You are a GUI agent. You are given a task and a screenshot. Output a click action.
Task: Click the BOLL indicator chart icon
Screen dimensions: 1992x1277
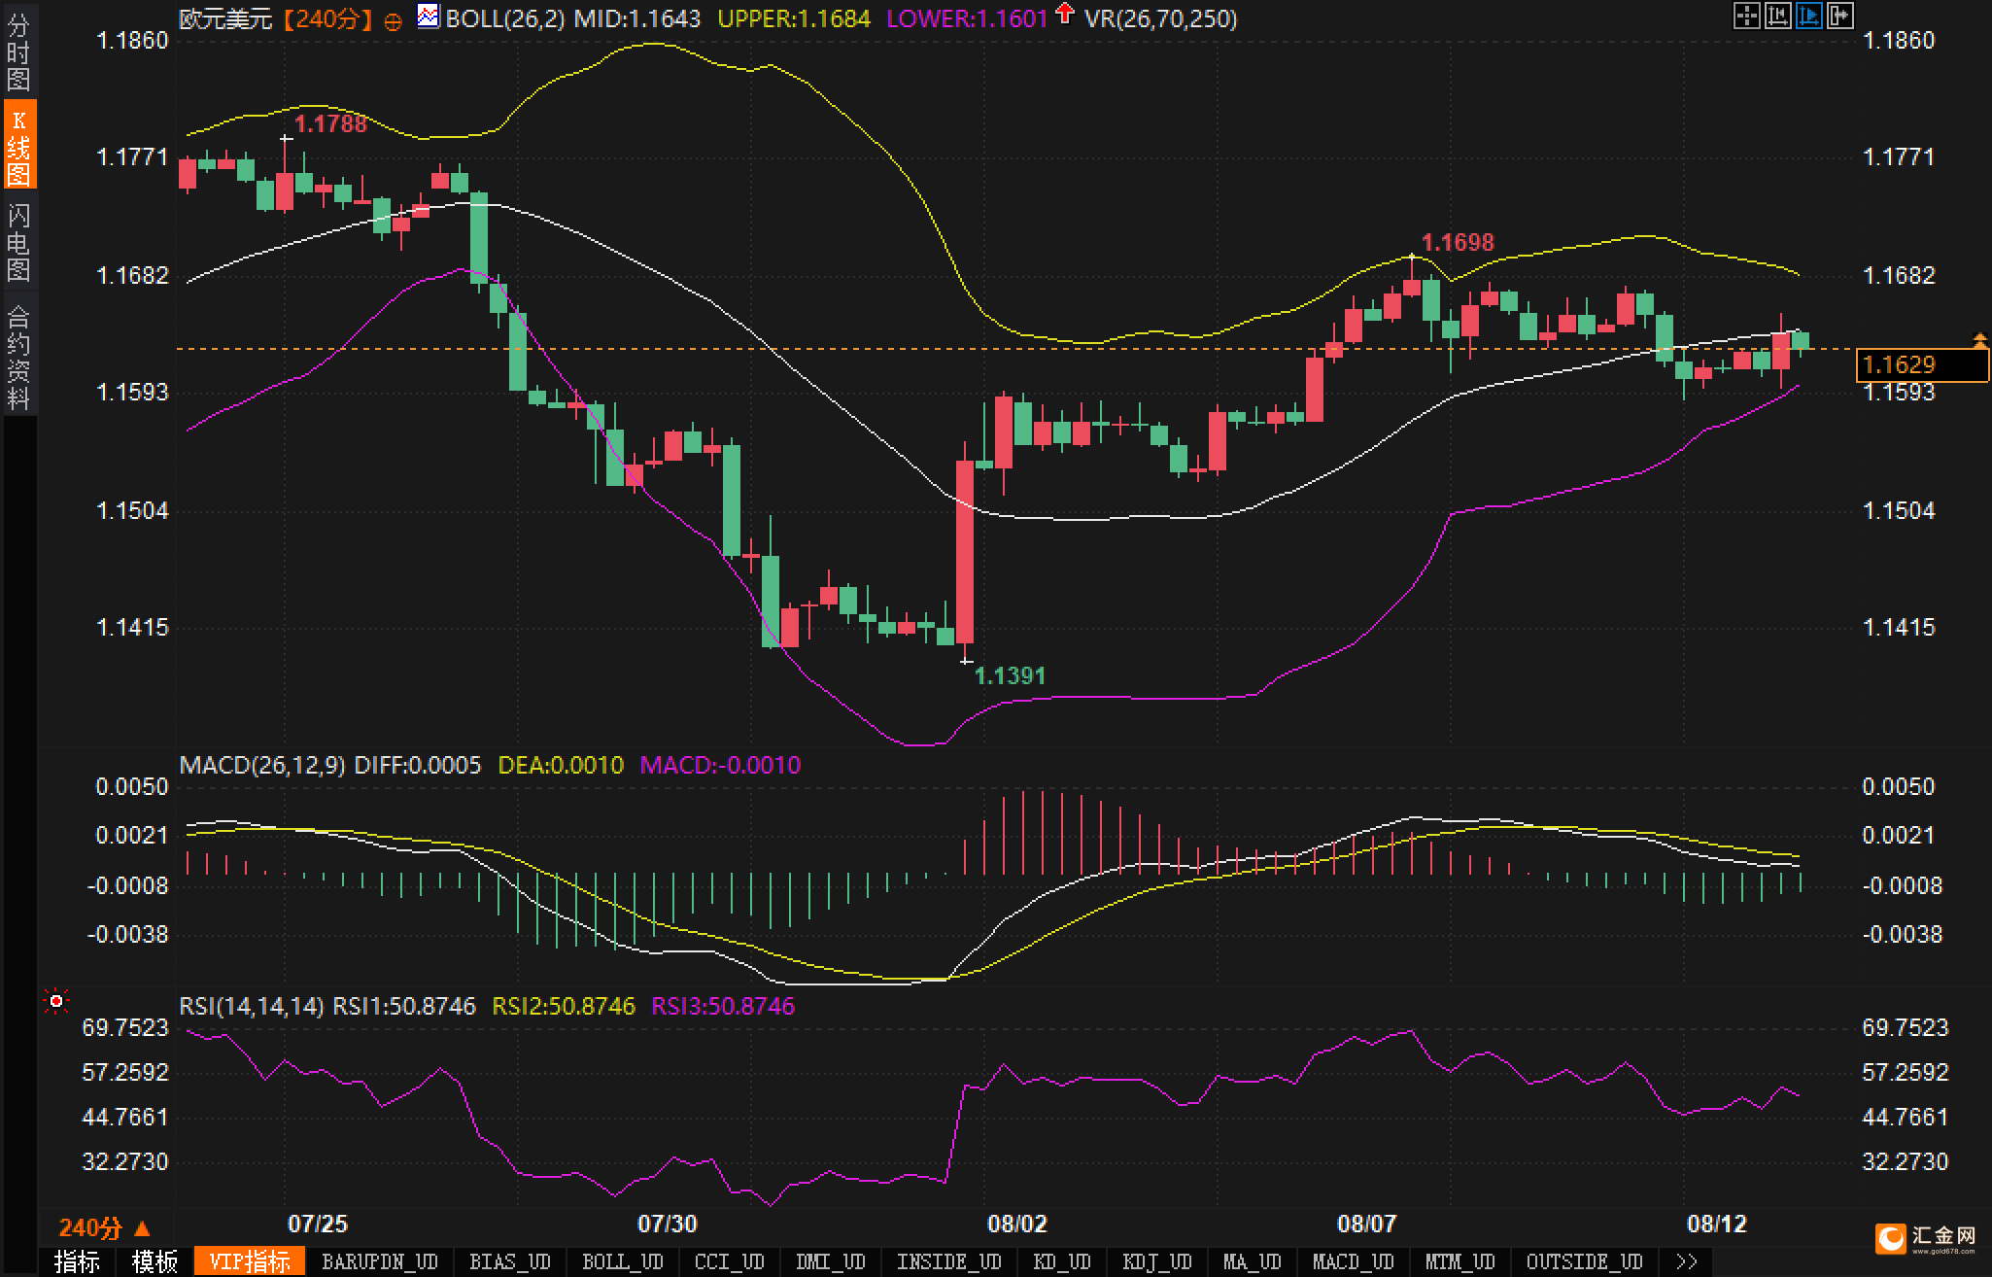[x=428, y=17]
